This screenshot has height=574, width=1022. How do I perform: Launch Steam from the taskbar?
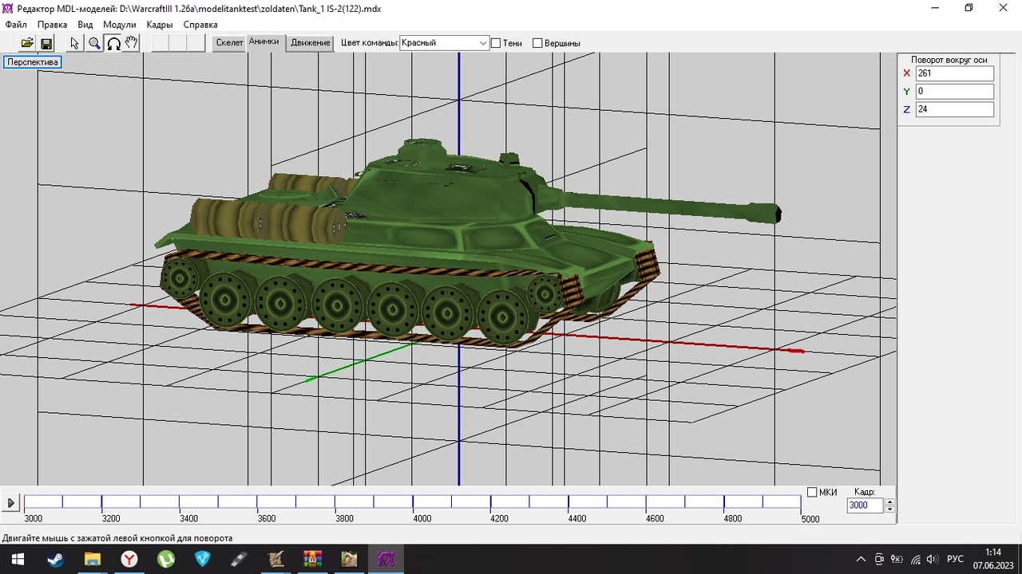[55, 560]
